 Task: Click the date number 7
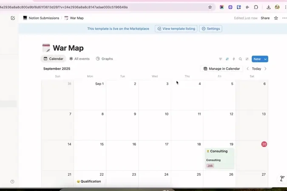click(70, 114)
